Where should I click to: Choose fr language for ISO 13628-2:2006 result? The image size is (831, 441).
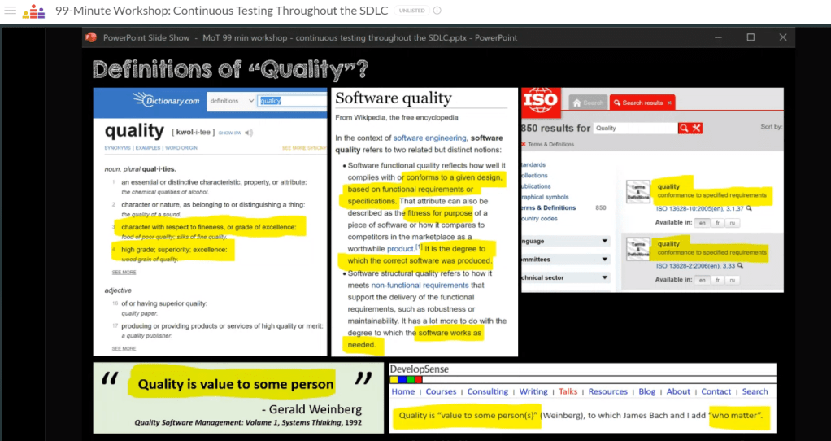click(x=718, y=280)
